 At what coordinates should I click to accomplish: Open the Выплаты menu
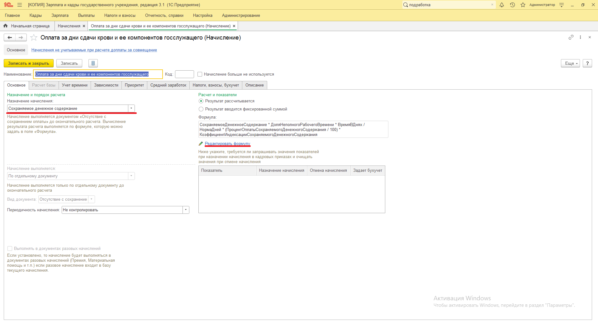86,15
